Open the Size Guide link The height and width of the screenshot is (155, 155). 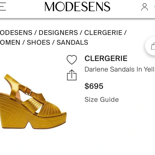coord(102,99)
